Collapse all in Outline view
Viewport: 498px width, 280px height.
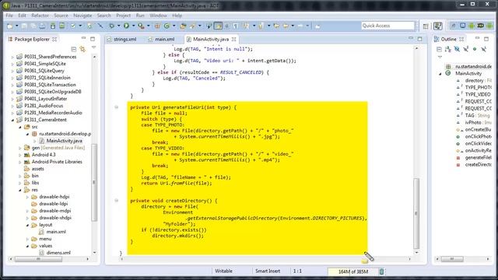pos(439,49)
